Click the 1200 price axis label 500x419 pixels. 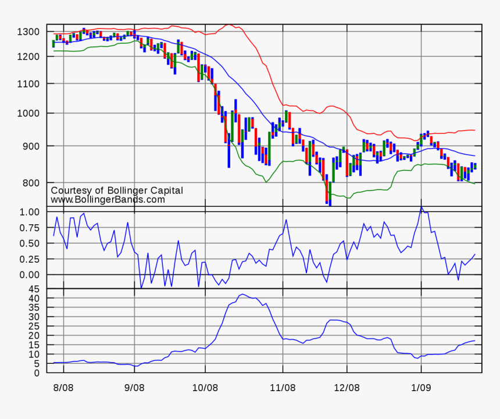tap(28, 57)
